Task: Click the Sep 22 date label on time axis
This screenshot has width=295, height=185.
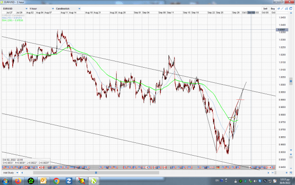Action: [x=211, y=13]
